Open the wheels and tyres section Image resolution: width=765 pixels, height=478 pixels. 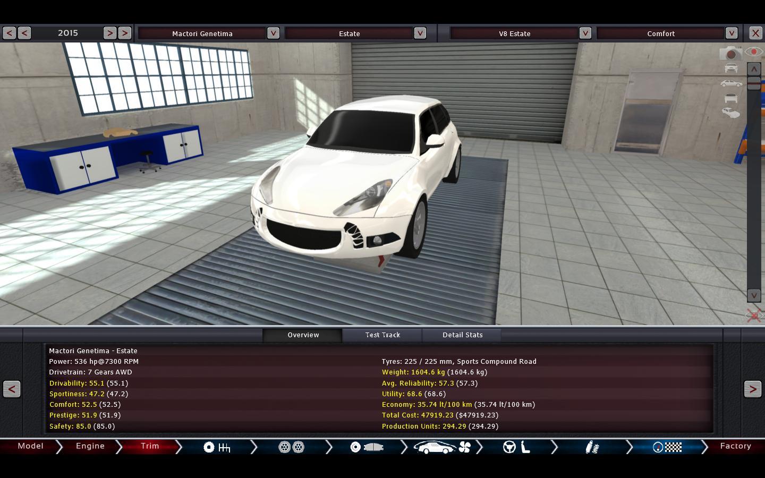(x=291, y=447)
